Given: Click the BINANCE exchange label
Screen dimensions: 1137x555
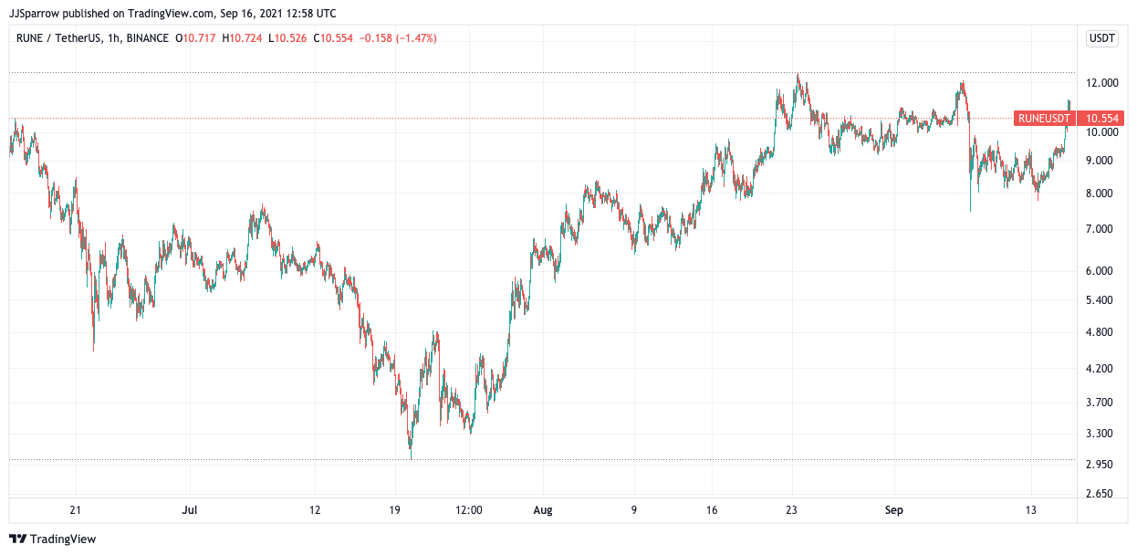Looking at the screenshot, I should 145,38.
